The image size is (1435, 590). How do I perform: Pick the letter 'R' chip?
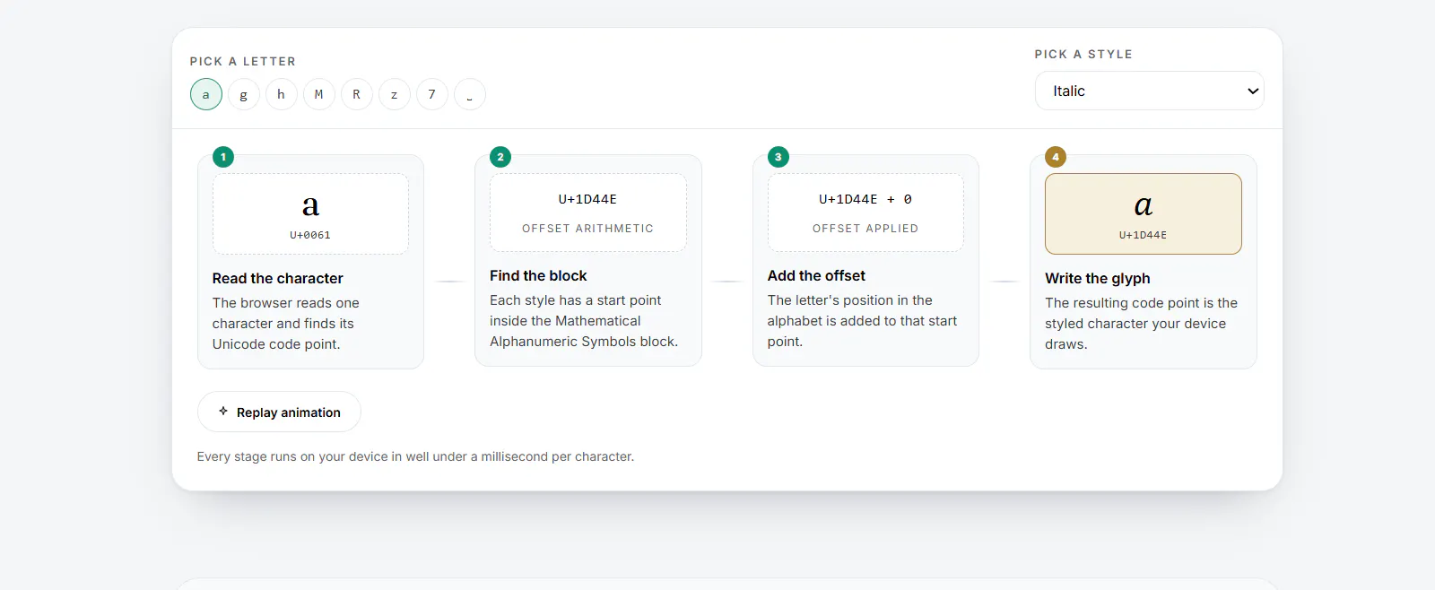(x=357, y=94)
